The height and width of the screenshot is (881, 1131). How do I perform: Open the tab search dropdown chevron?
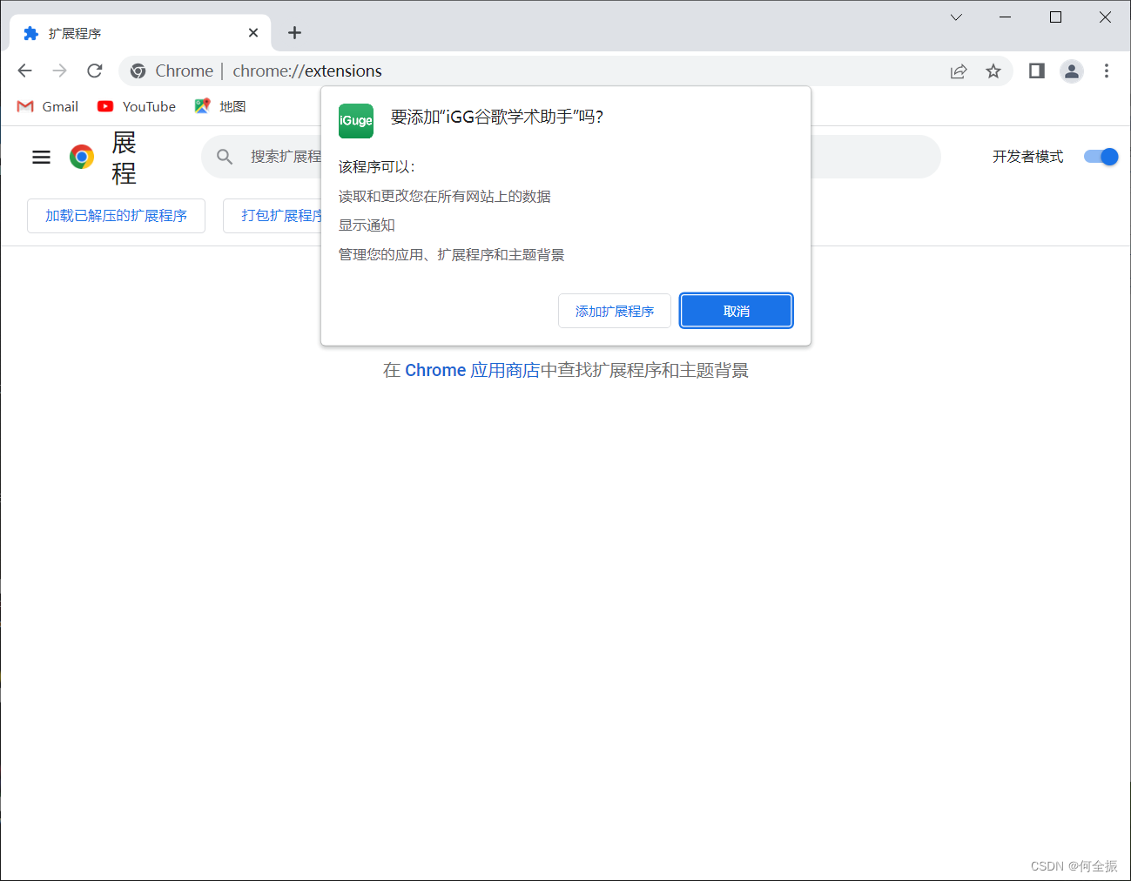coord(956,17)
